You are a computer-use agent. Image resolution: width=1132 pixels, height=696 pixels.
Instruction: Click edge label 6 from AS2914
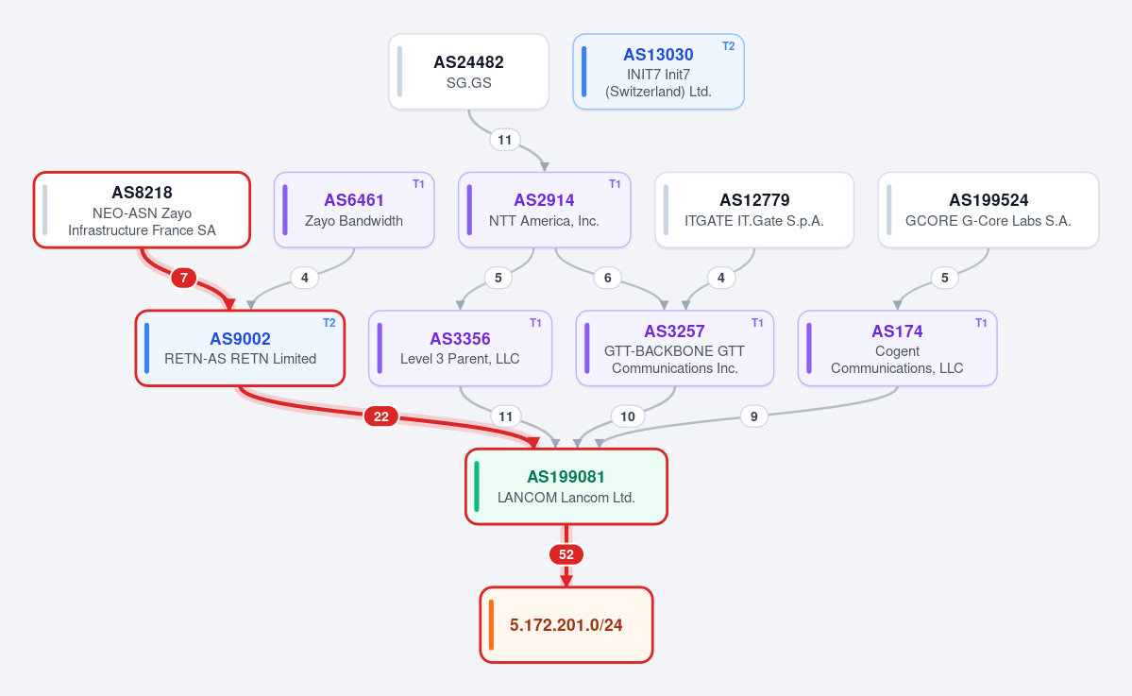tap(608, 278)
